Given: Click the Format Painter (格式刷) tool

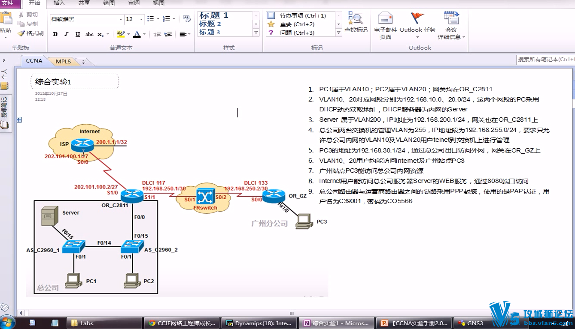Looking at the screenshot, I should 30,33.
